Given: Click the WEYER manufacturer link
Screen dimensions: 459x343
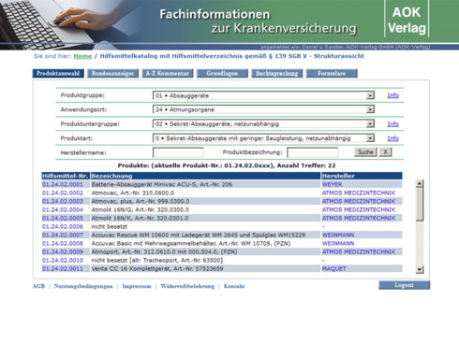Looking at the screenshot, I should pyautogui.click(x=332, y=184).
